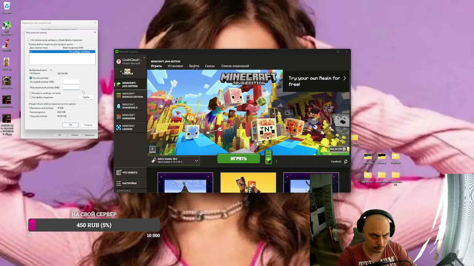Click OK in the Performance Options window
The height and width of the screenshot is (266, 474).
(x=60, y=135)
